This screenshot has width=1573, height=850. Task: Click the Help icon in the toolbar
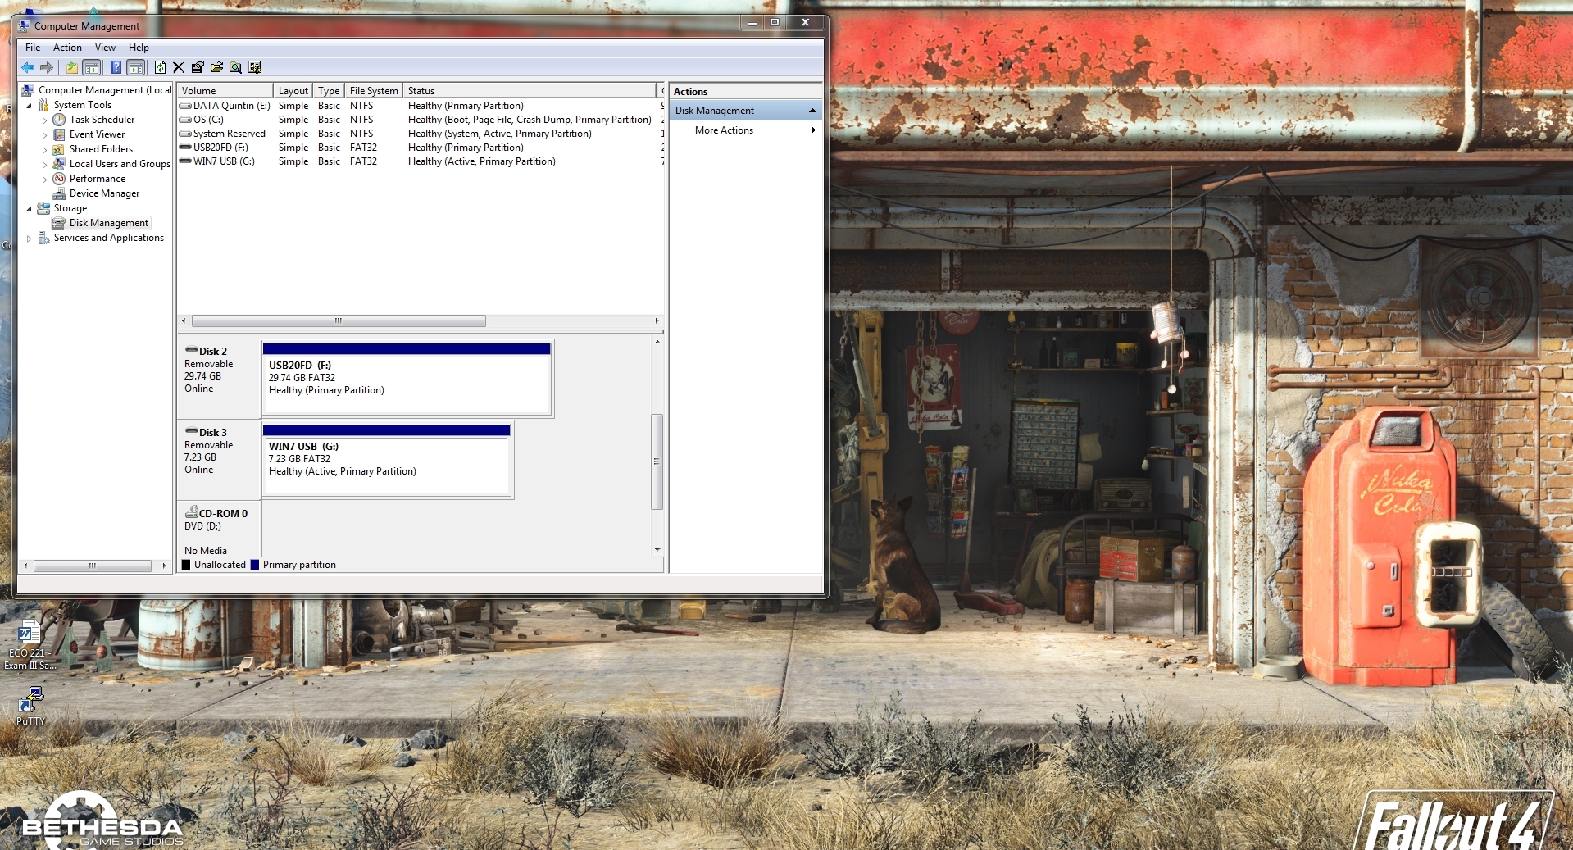(116, 67)
